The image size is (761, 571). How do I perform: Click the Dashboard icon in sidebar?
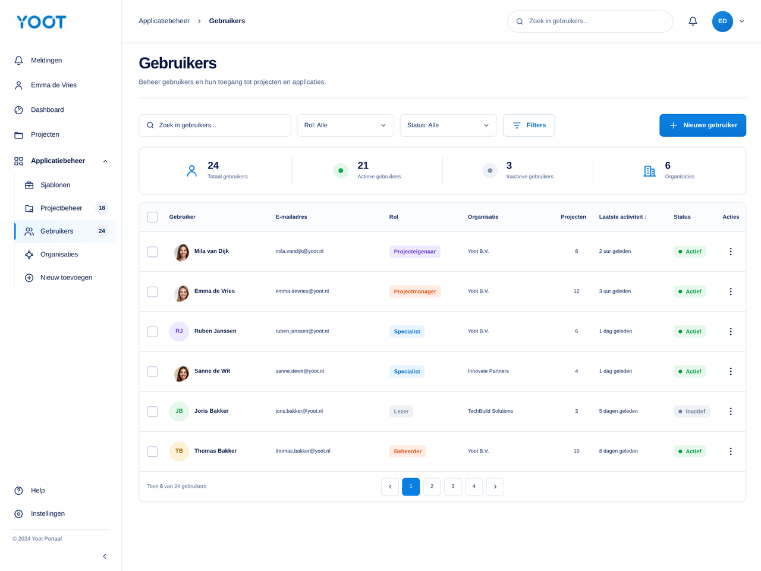pos(18,110)
